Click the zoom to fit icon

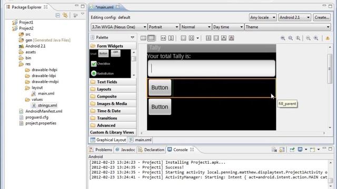(291, 38)
